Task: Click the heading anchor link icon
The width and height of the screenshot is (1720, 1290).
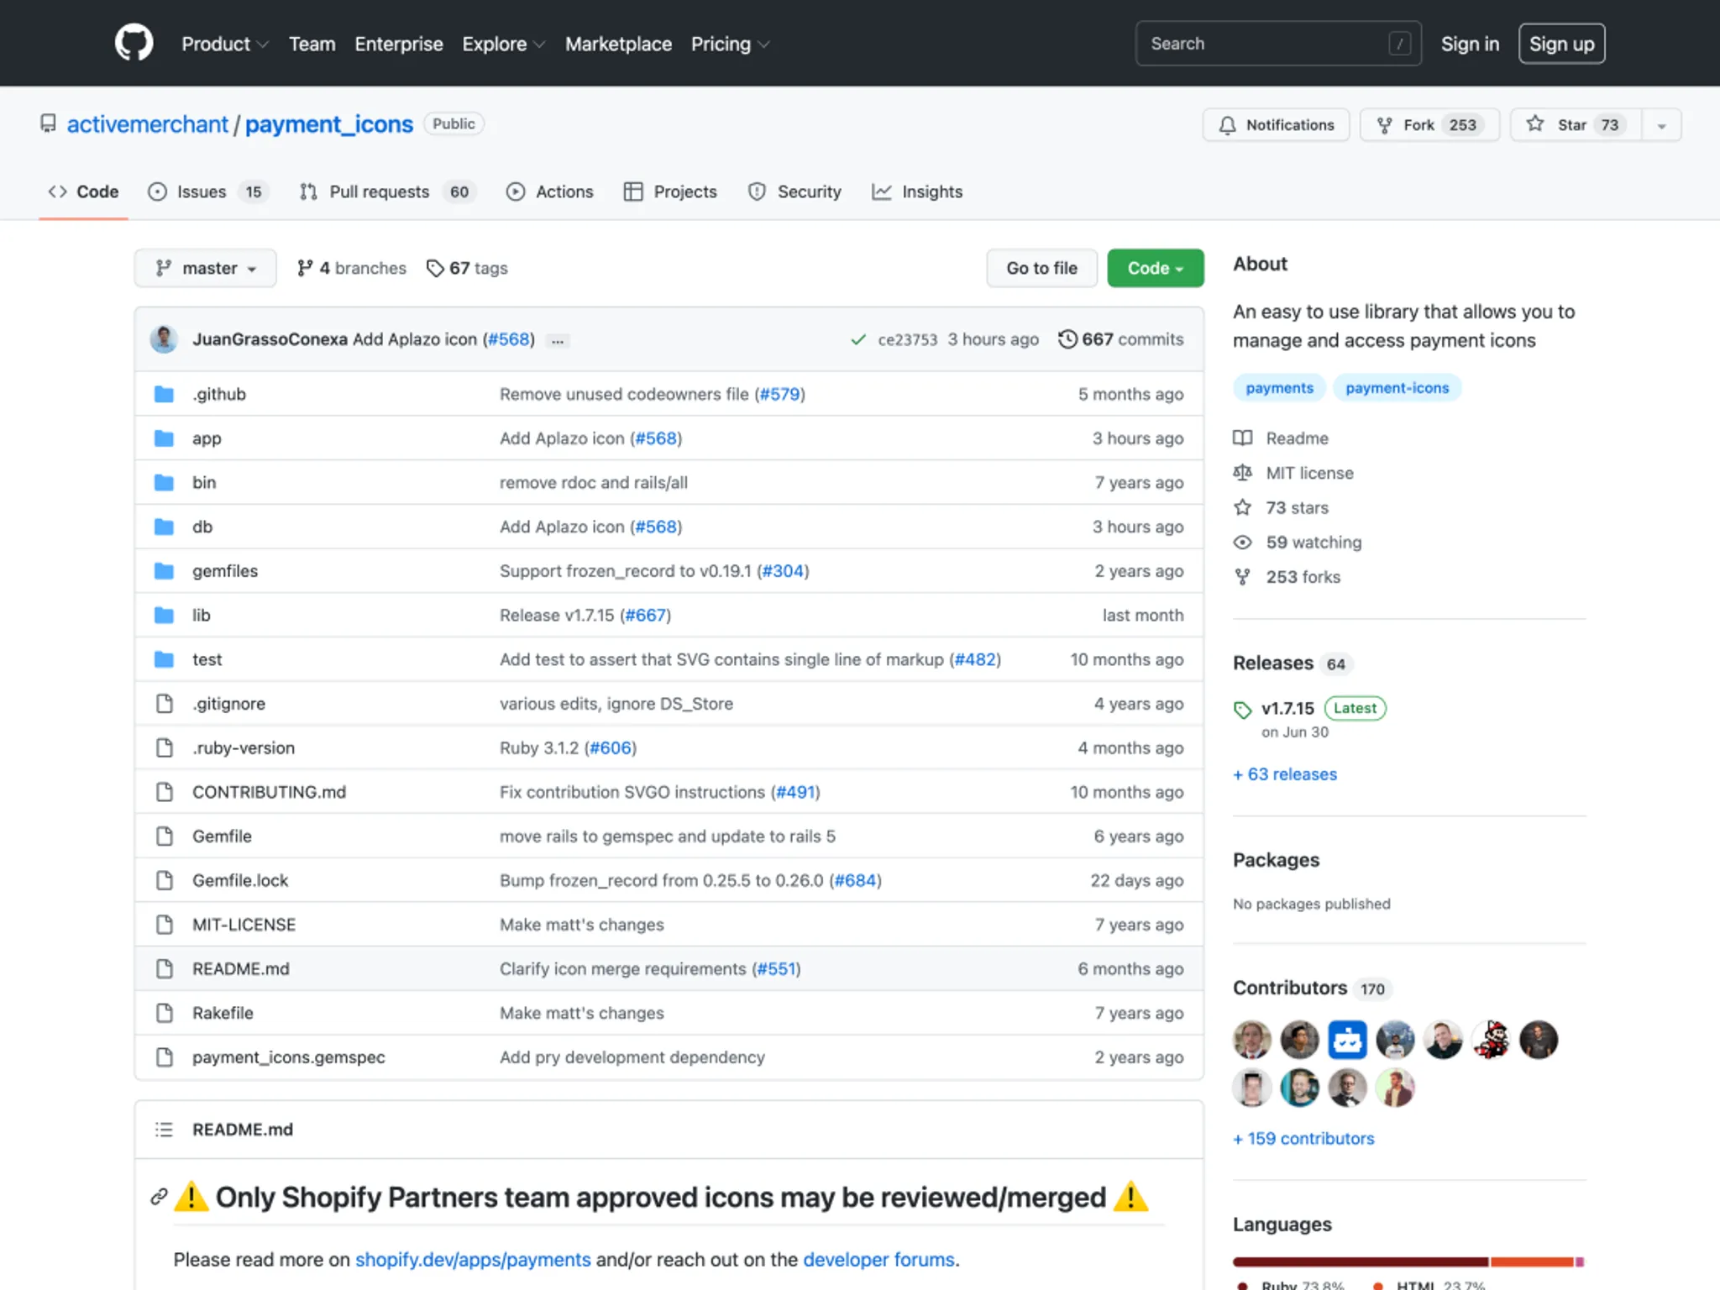Action: coord(159,1197)
